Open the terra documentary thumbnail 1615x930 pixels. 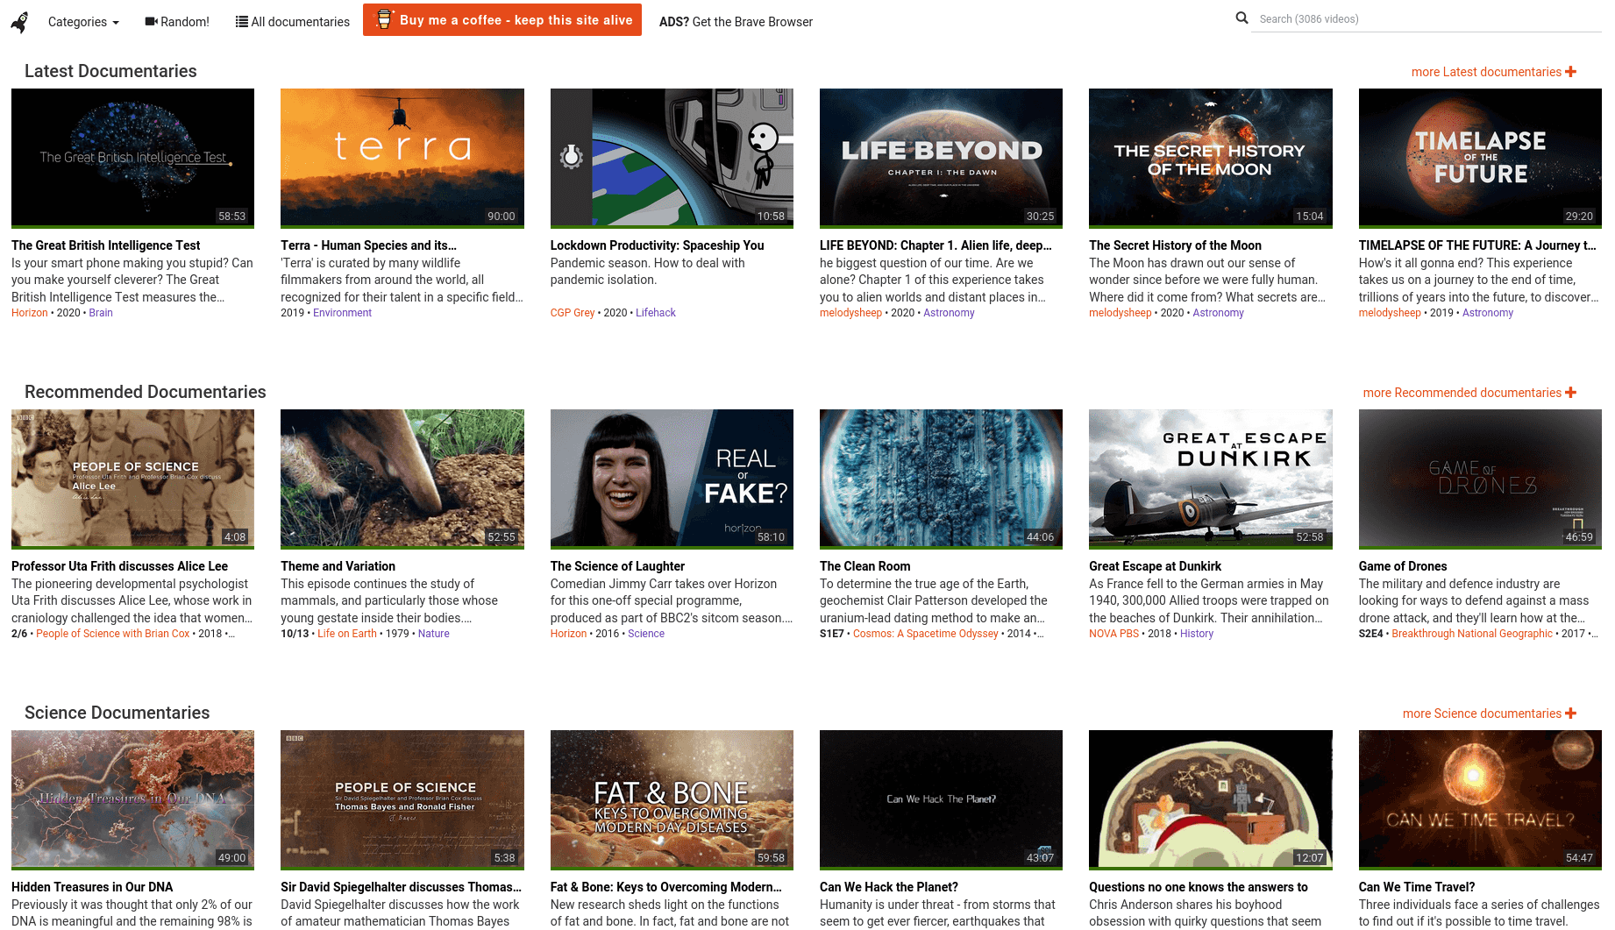coord(402,157)
